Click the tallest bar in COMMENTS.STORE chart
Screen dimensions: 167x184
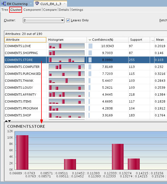22,152
